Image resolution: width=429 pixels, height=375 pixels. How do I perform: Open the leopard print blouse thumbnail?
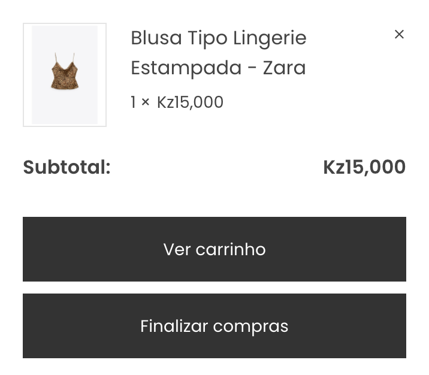(x=65, y=75)
